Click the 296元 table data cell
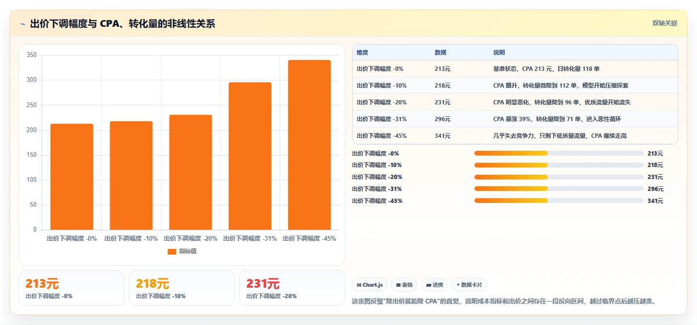Viewport: 697px width, 325px height. (x=442, y=119)
